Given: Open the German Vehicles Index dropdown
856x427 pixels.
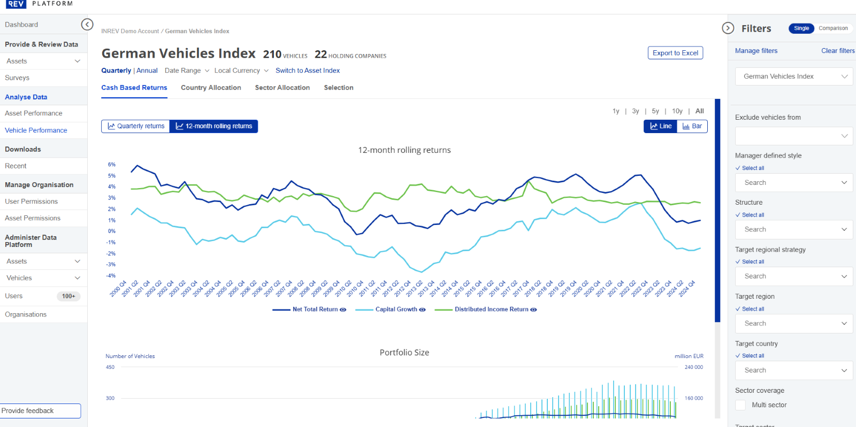Looking at the screenshot, I should [794, 76].
